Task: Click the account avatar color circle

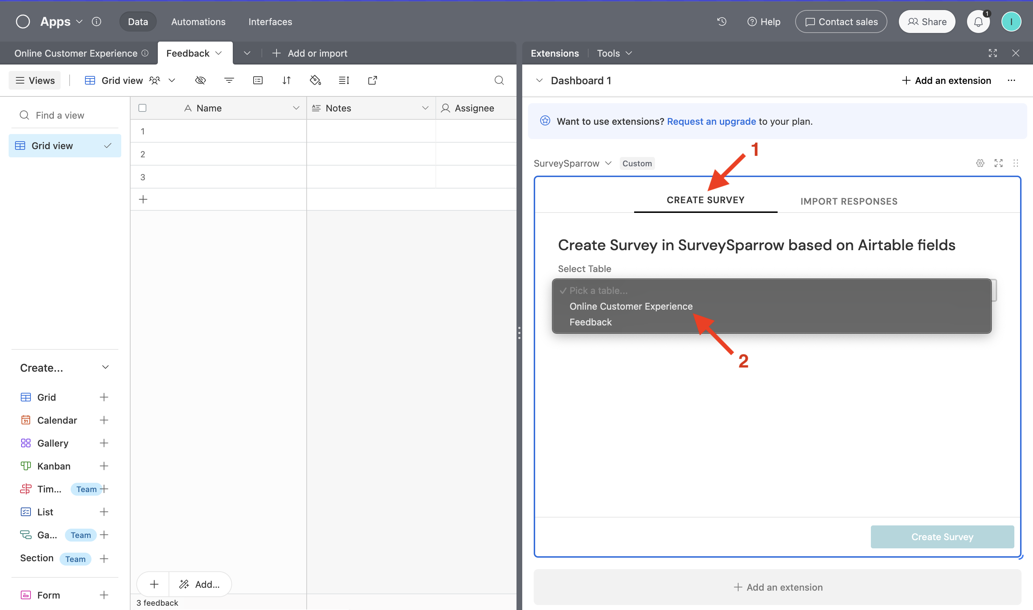Action: 1011,22
